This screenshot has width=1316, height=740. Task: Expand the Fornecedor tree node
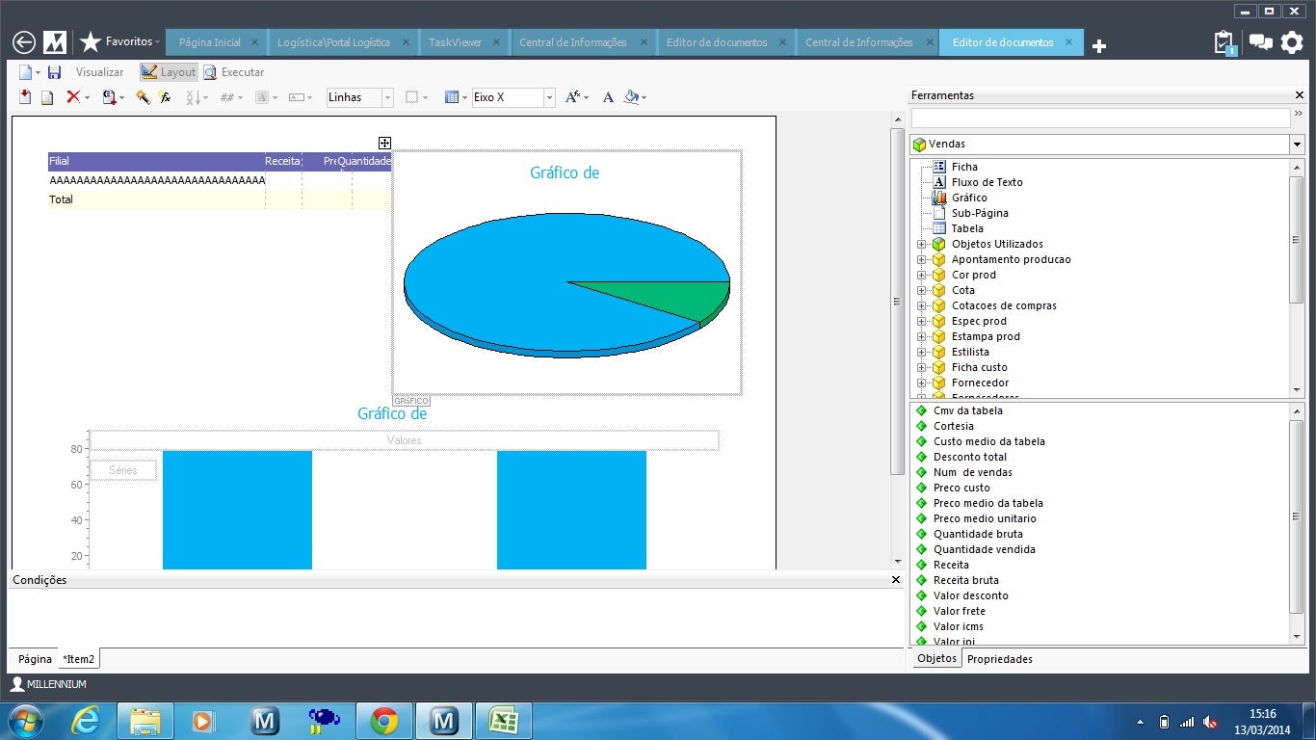(921, 383)
